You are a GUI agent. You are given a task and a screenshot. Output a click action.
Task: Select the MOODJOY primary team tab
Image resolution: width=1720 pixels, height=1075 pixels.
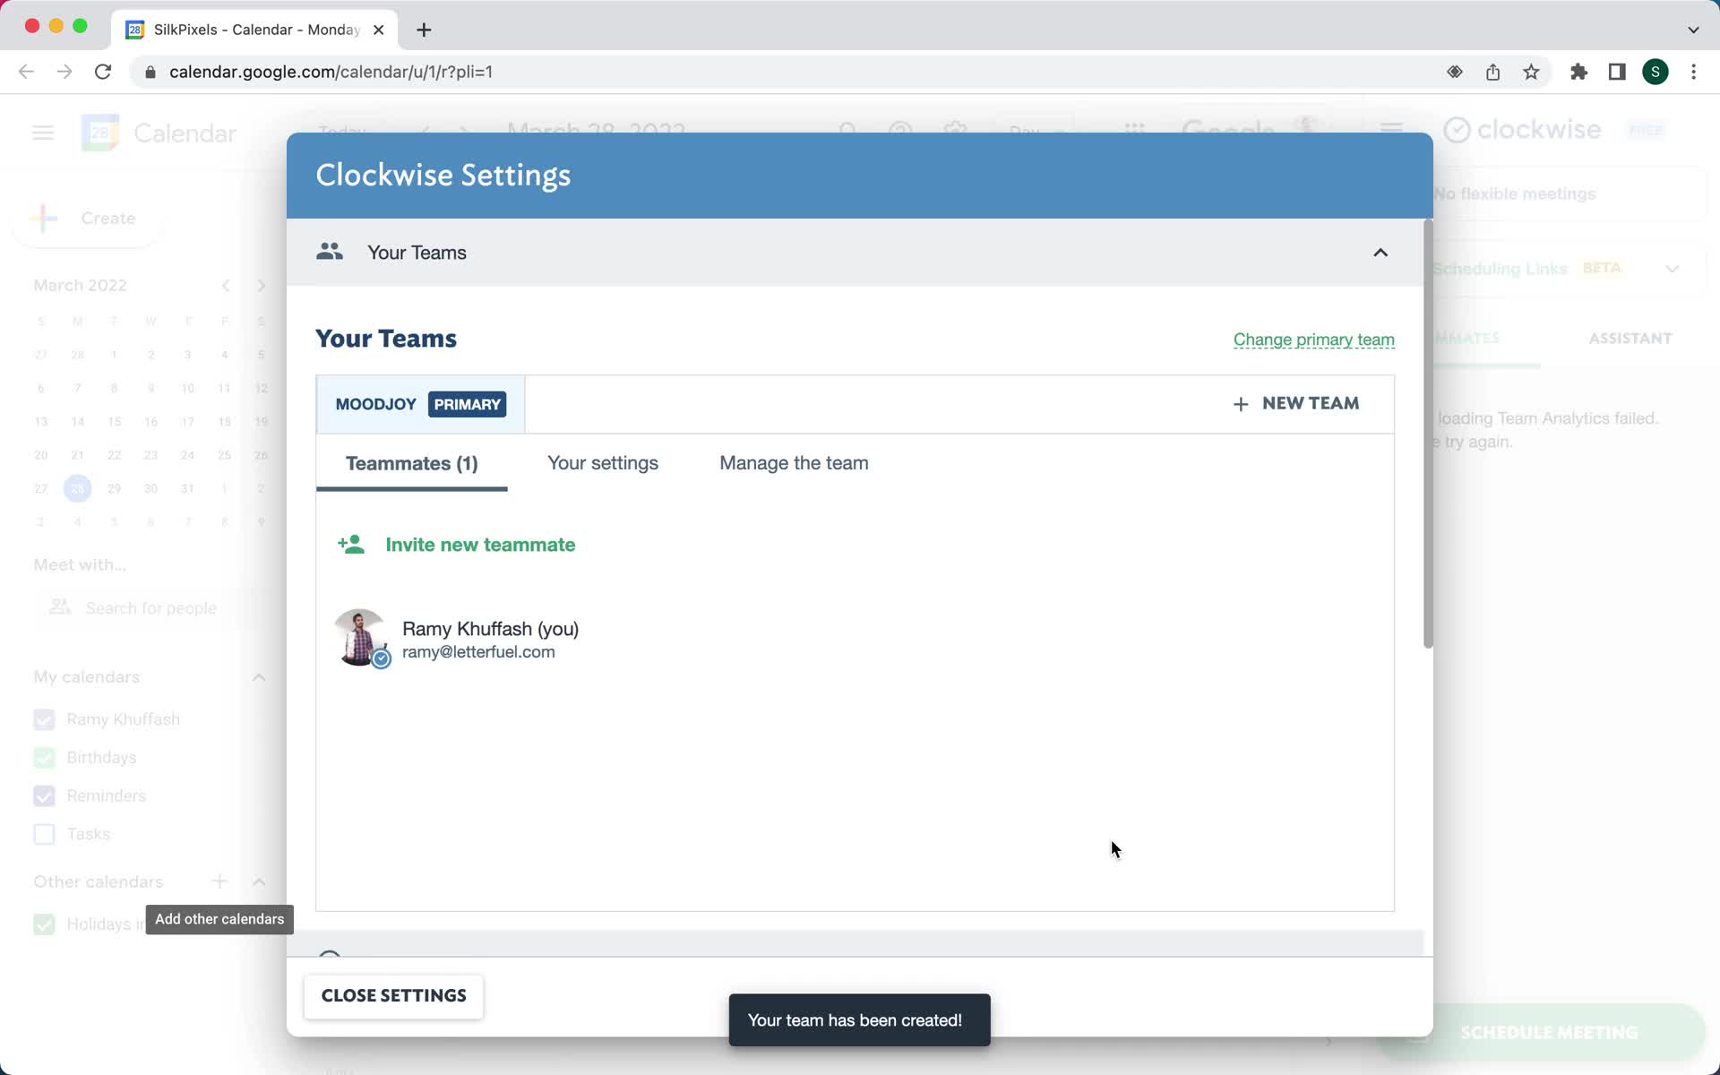(420, 404)
